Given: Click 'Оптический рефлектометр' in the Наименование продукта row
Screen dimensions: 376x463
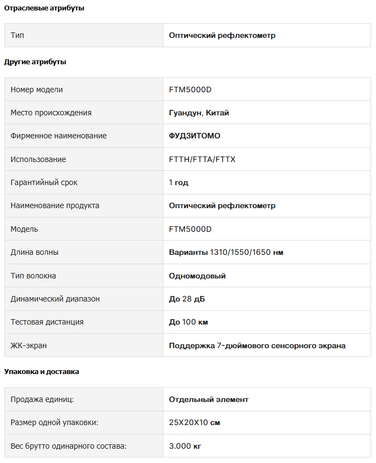Looking at the screenshot, I should 222,206.
